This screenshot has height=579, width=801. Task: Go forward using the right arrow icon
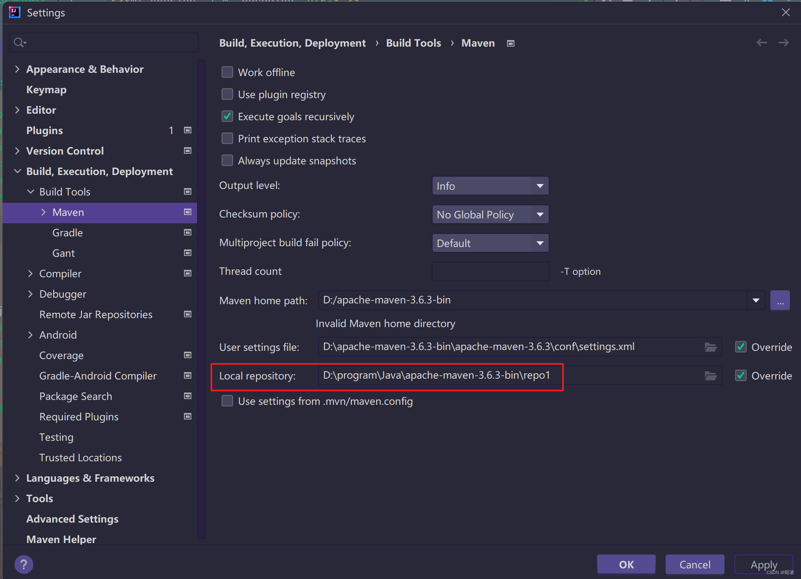click(x=783, y=43)
